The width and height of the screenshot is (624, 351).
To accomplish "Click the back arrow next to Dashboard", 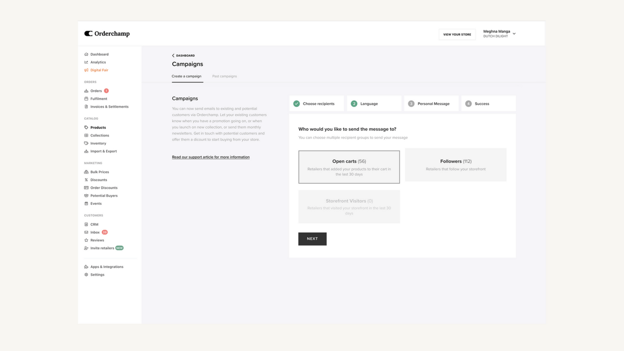I will (x=173, y=56).
